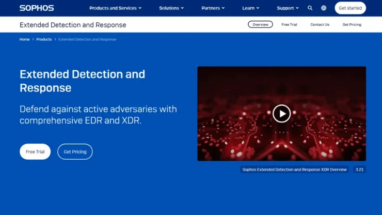Click the subheading 'Defend against active adversaries'
Image resolution: width=382 pixels, height=215 pixels.
click(x=98, y=115)
